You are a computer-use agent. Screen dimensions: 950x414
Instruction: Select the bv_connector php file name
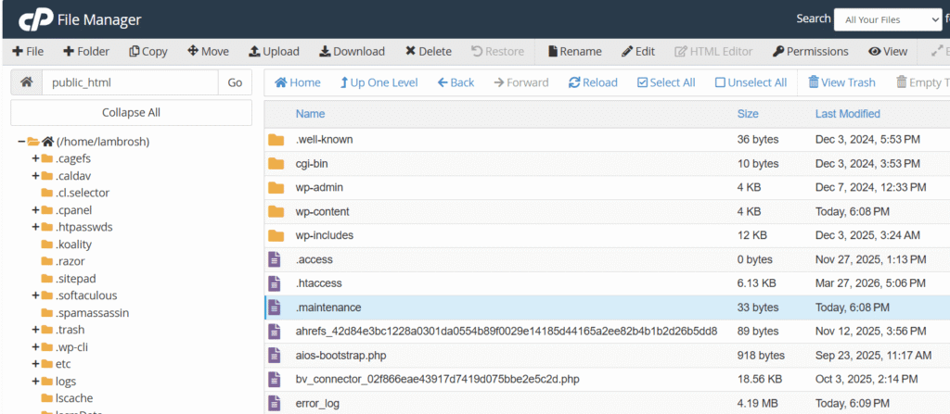pos(438,380)
